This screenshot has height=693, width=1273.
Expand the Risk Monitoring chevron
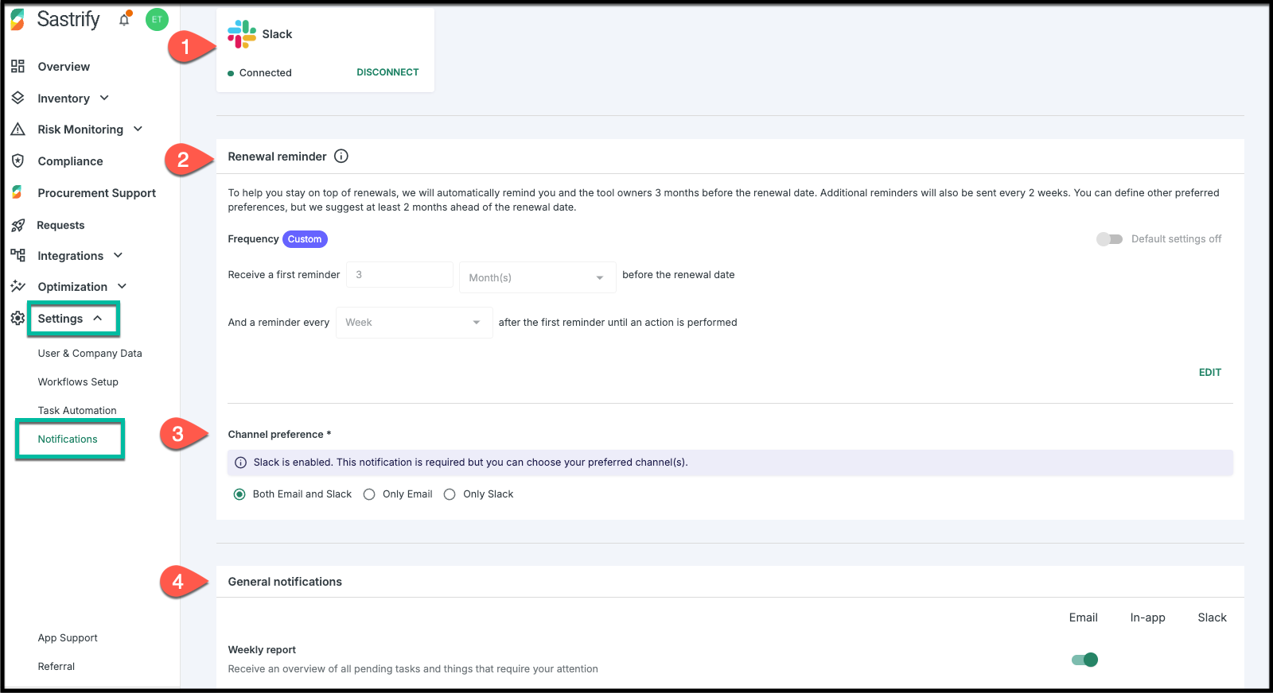point(138,129)
